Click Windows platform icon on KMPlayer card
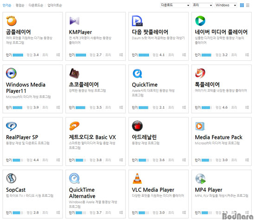Screen dimensions: 255x221 click(121, 55)
